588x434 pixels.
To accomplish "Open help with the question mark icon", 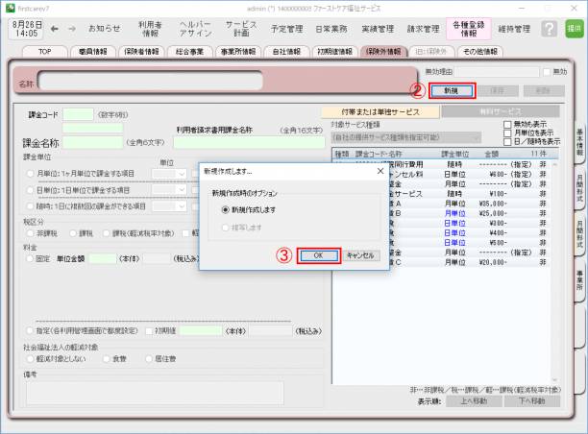I will pyautogui.click(x=549, y=29).
